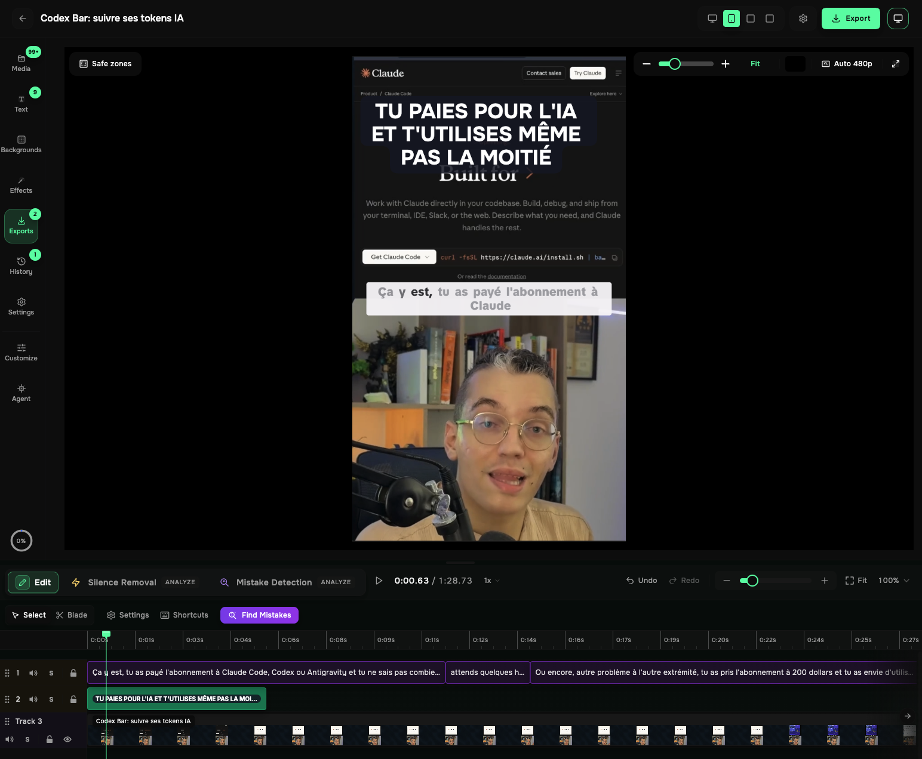Select caption clip 'Ou encore, autre problème'
Viewport: 922px width, 759px height.
[x=724, y=672]
